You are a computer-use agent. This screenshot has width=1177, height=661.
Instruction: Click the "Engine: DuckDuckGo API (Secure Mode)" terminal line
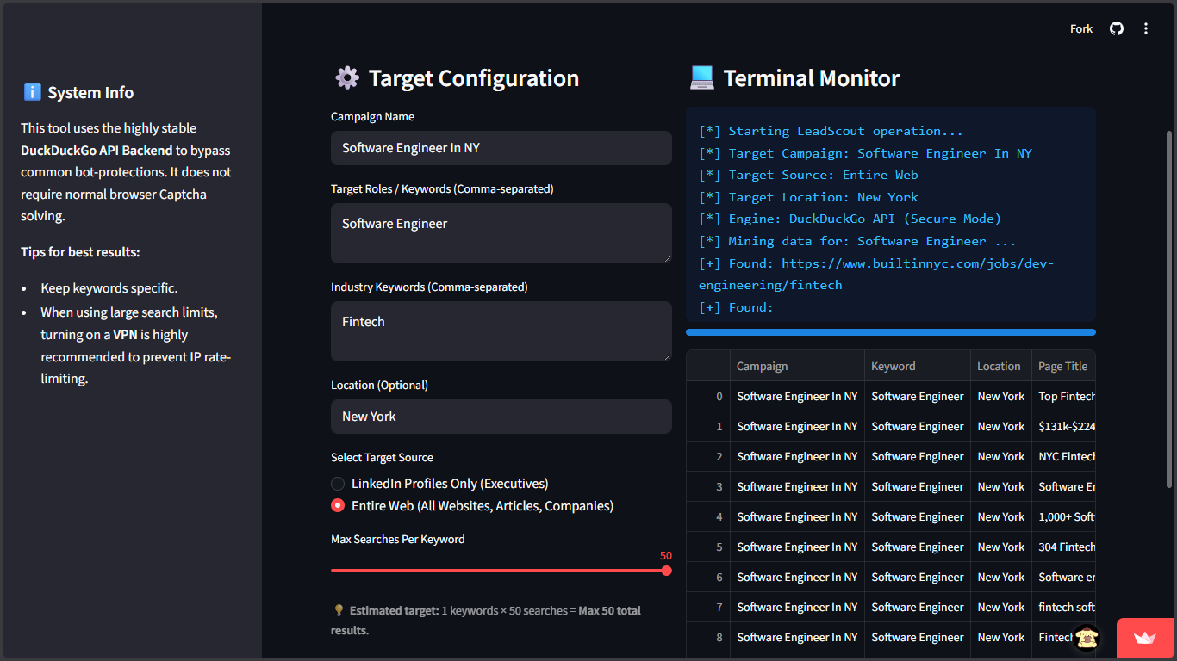pos(850,219)
